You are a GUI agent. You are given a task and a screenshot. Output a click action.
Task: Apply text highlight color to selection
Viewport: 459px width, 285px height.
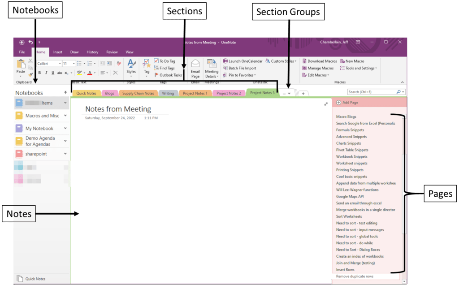tap(79, 73)
